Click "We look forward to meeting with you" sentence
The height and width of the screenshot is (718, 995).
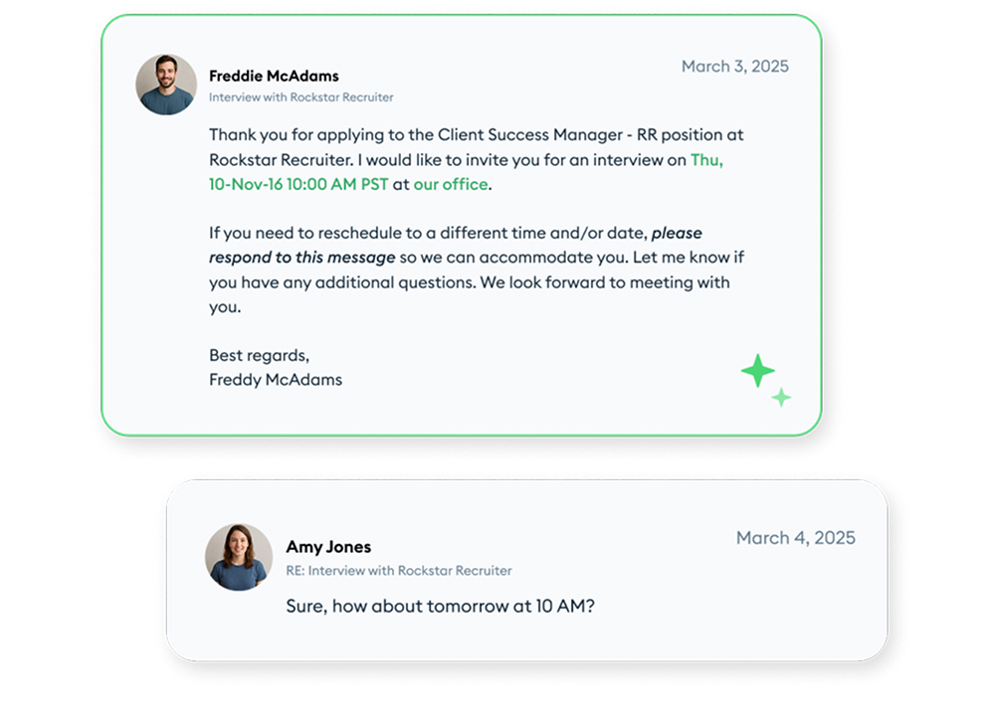(605, 282)
